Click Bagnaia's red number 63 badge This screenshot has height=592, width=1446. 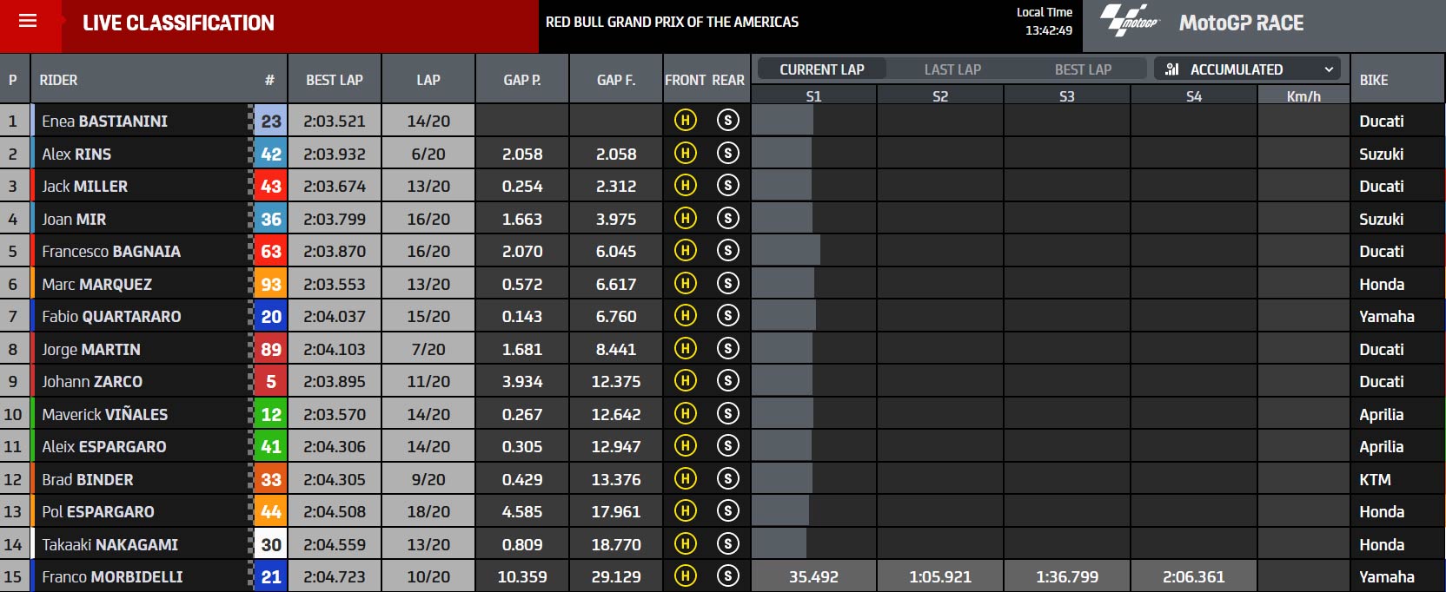tap(271, 252)
